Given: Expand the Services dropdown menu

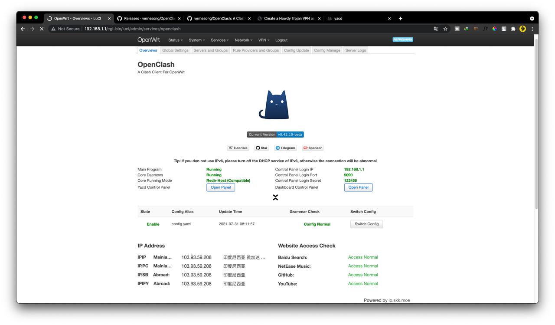Looking at the screenshot, I should click(220, 40).
